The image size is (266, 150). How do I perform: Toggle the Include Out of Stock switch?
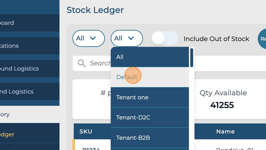164,38
